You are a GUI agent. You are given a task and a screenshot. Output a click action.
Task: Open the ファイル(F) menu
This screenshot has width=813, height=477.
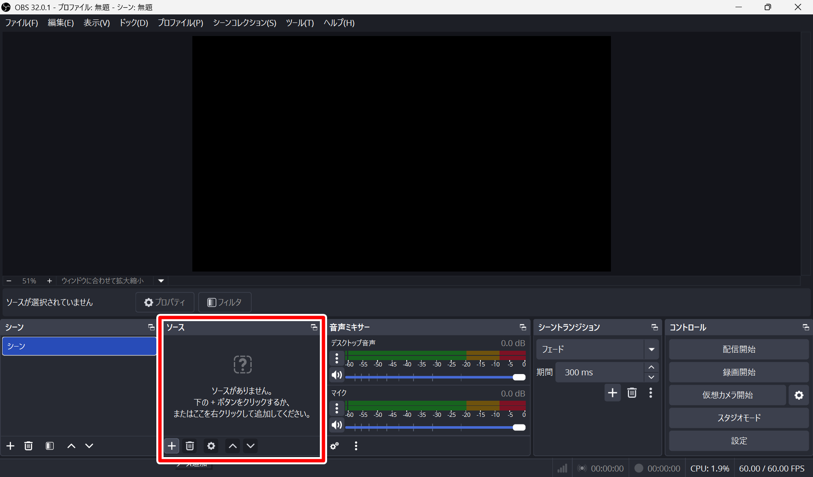coord(22,23)
